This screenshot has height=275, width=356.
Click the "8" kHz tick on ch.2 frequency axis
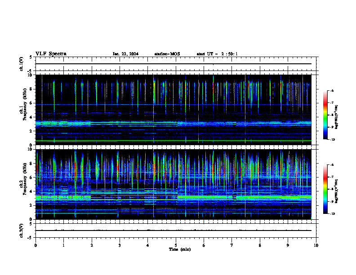(x=31, y=164)
